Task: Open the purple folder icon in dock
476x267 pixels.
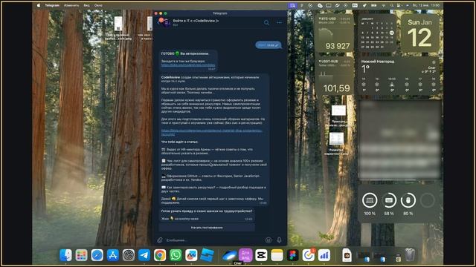Action: 245,255
